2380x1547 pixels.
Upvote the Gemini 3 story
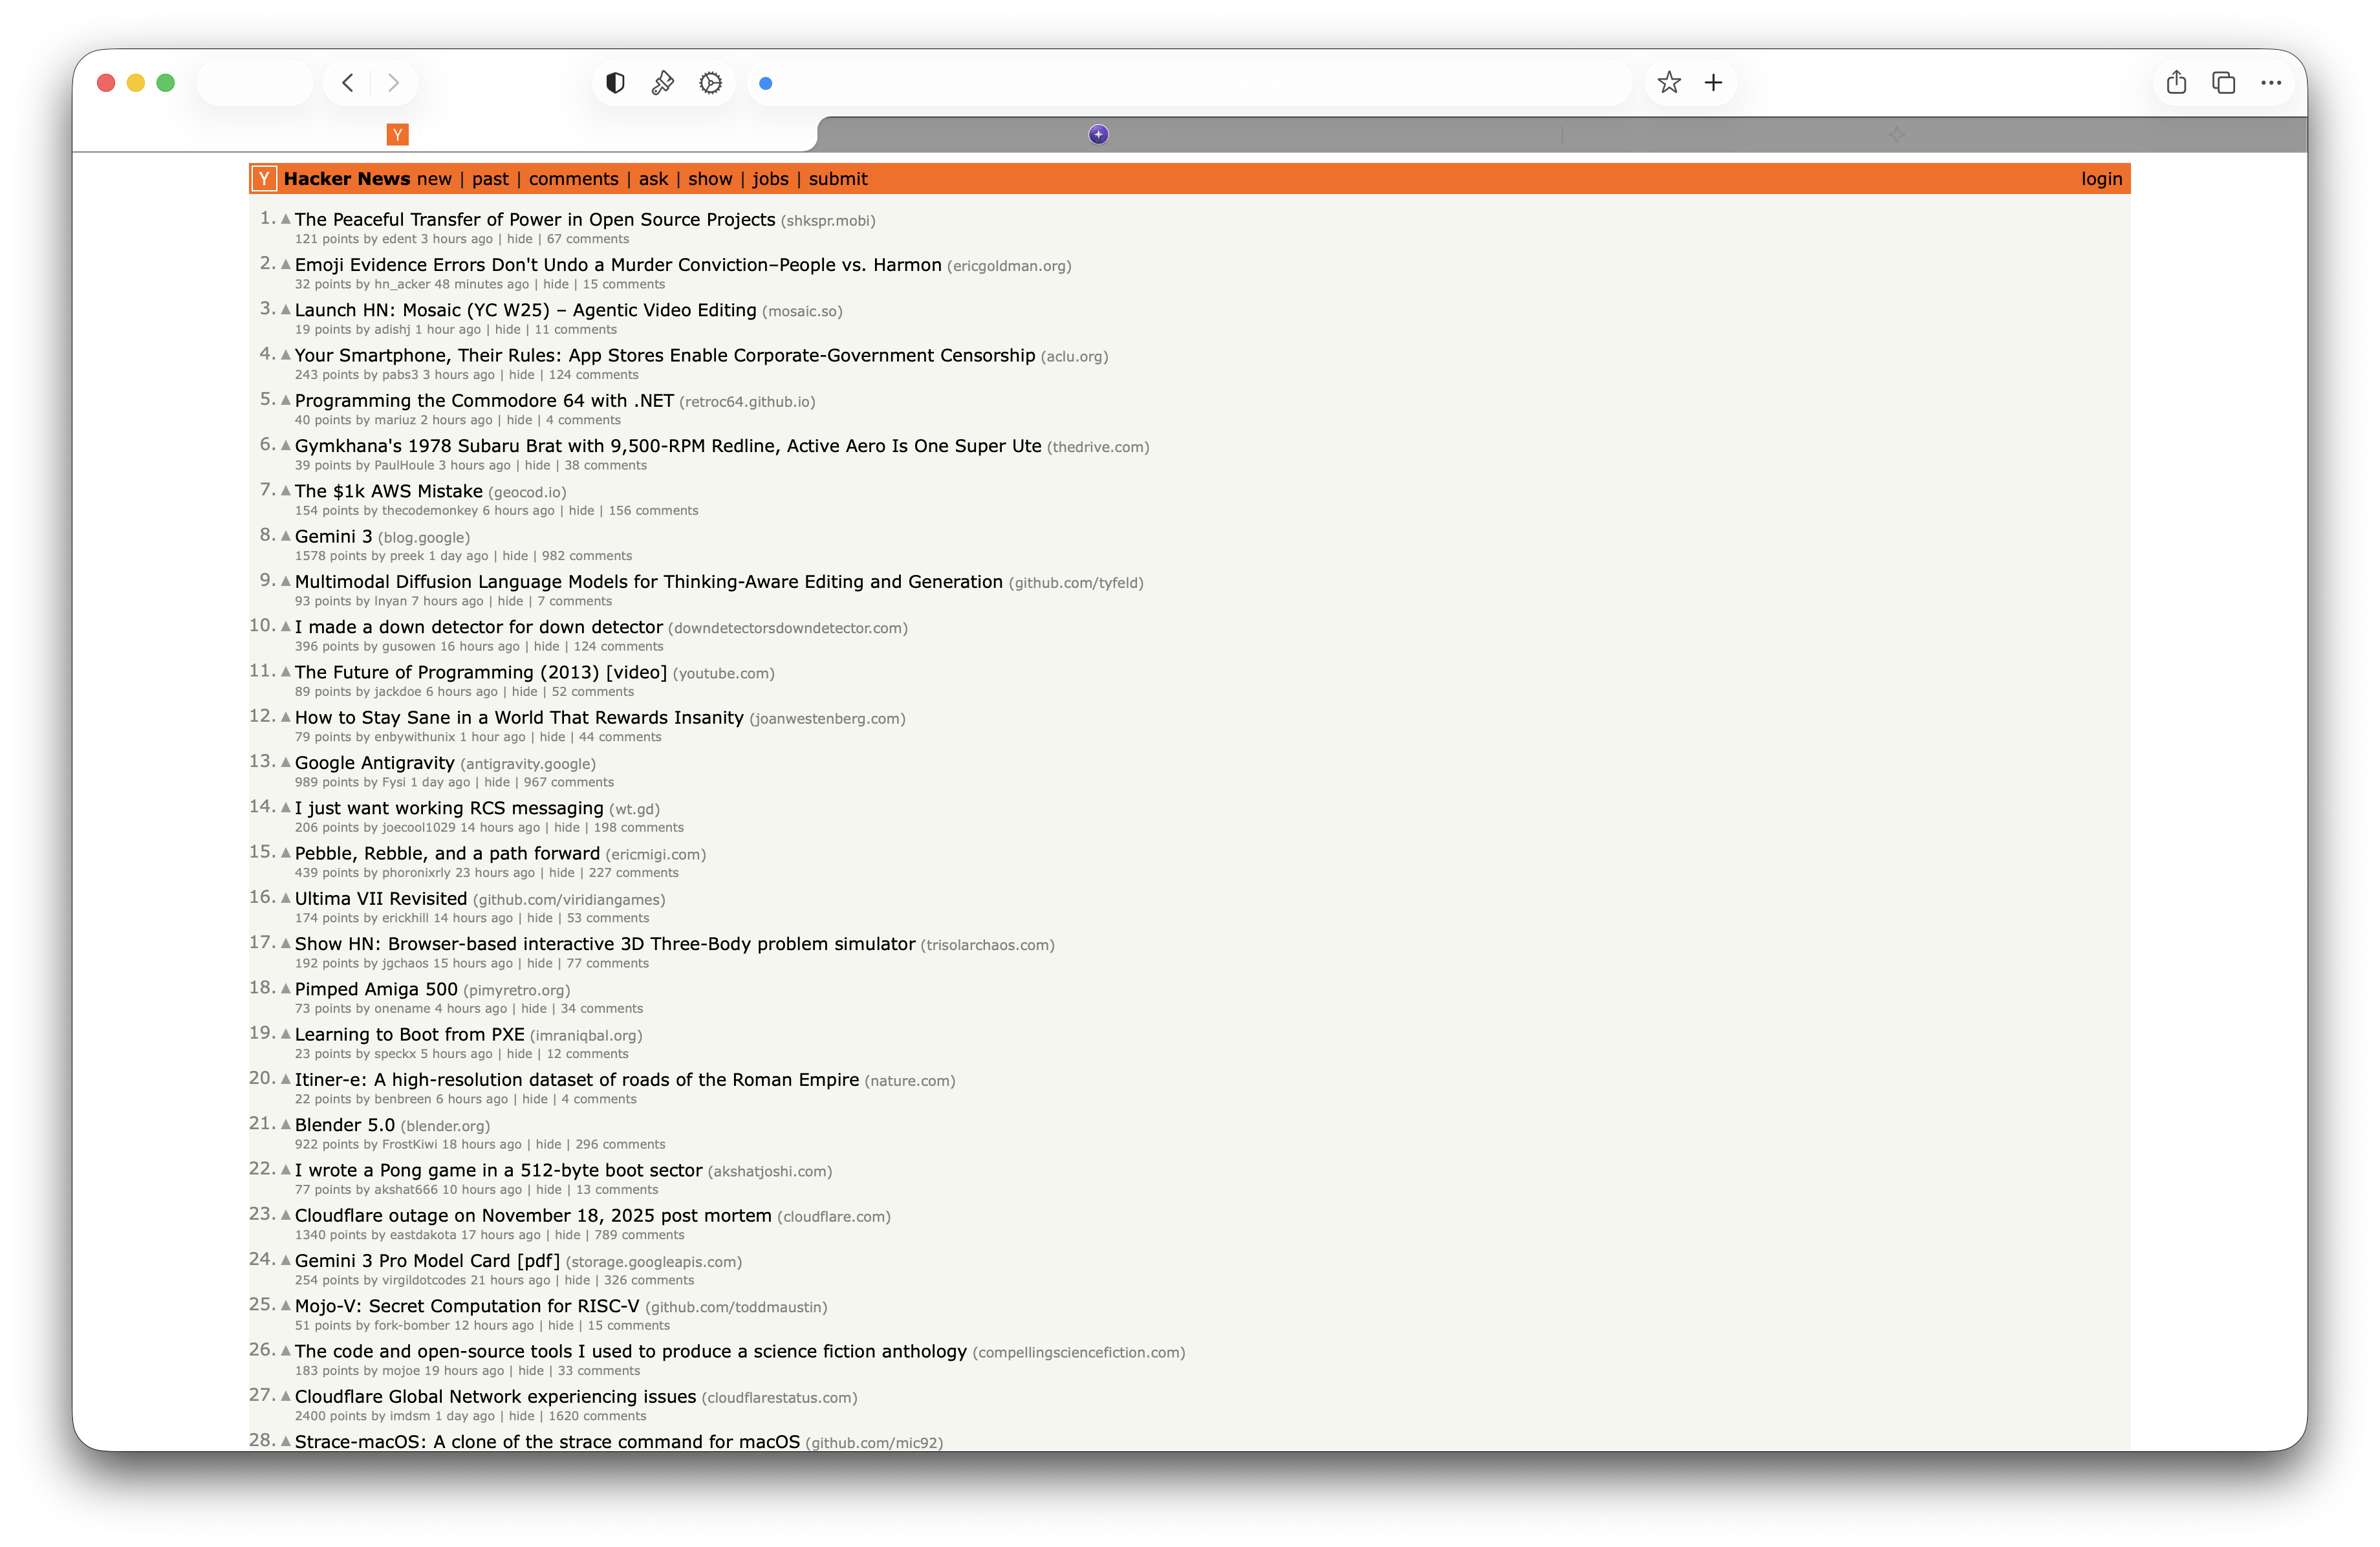point(286,536)
